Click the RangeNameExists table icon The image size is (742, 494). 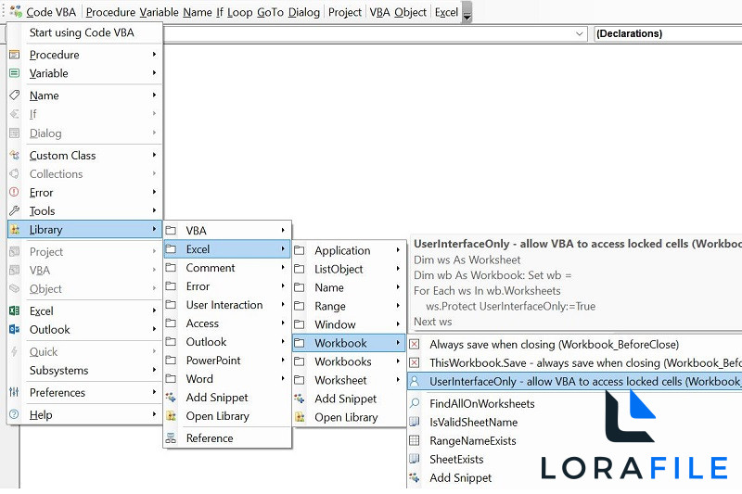[414, 440]
